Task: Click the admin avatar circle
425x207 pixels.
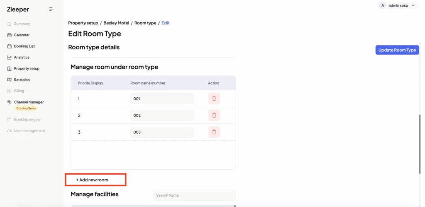Action: click(382, 5)
